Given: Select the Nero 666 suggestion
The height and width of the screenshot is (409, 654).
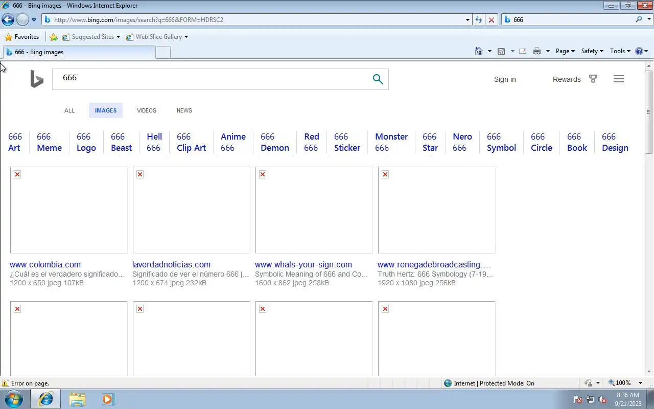Looking at the screenshot, I should click(x=462, y=142).
